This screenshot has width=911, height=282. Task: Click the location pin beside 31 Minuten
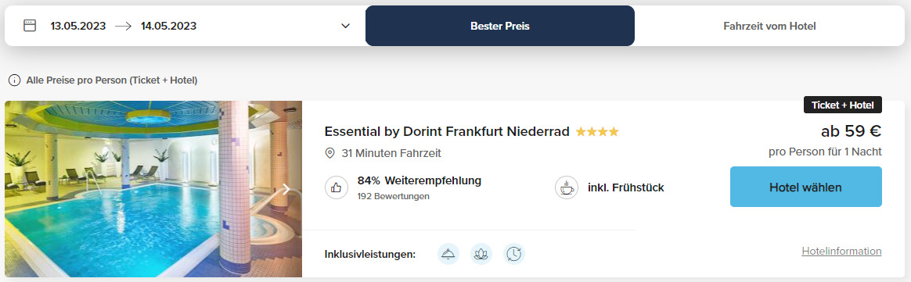click(330, 153)
